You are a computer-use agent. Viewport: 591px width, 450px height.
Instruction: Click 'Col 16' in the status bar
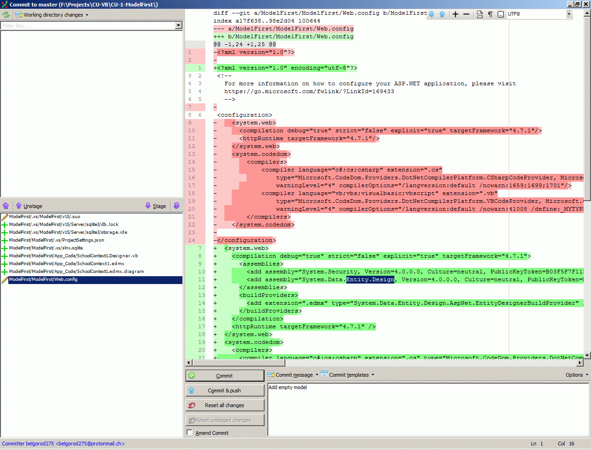click(x=566, y=444)
